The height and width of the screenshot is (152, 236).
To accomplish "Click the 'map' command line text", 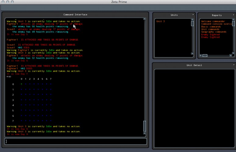I will coord(9,77).
